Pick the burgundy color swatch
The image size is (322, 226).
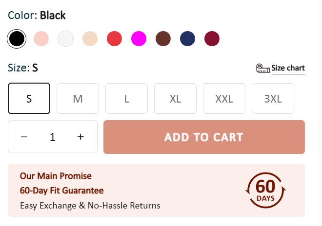(x=212, y=38)
